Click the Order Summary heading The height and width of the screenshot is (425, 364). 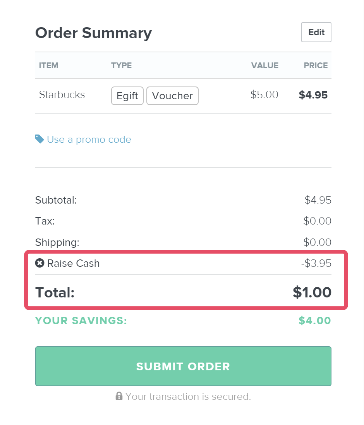pos(93,33)
